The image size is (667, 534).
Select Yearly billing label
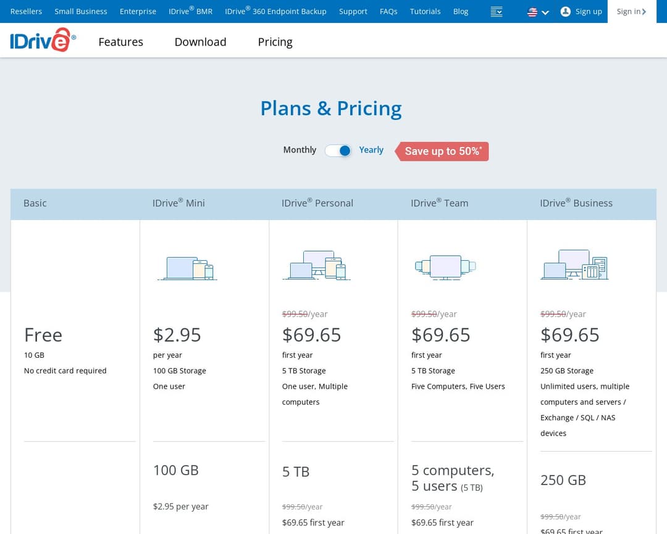click(x=371, y=150)
